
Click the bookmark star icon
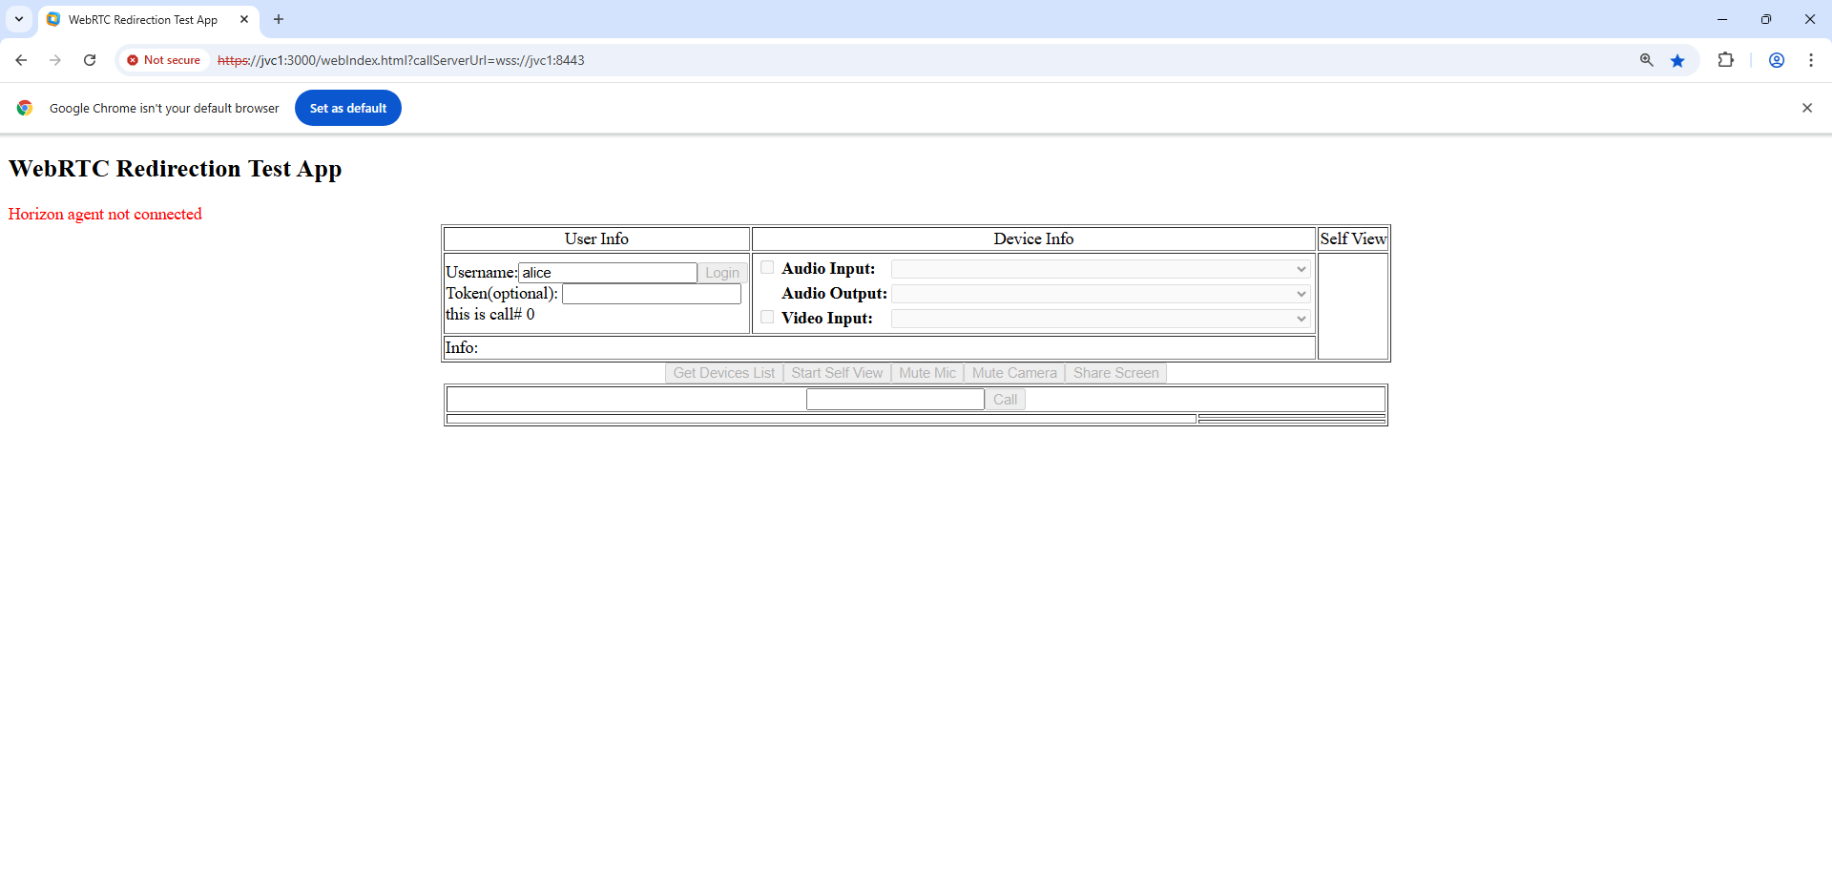(x=1677, y=60)
